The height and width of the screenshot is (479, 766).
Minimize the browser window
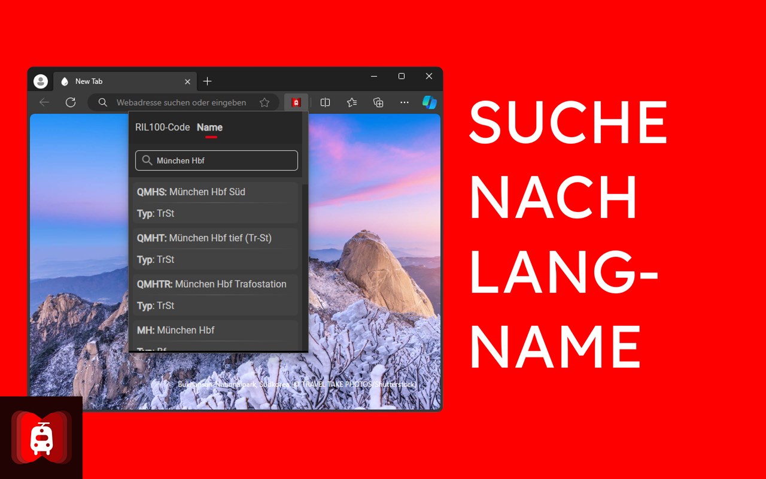pos(374,76)
